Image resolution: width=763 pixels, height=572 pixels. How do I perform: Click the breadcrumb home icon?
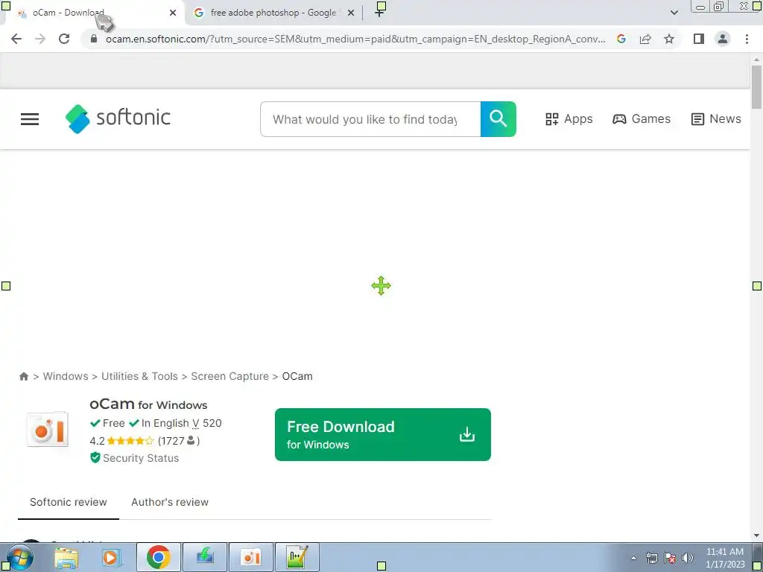pos(23,376)
